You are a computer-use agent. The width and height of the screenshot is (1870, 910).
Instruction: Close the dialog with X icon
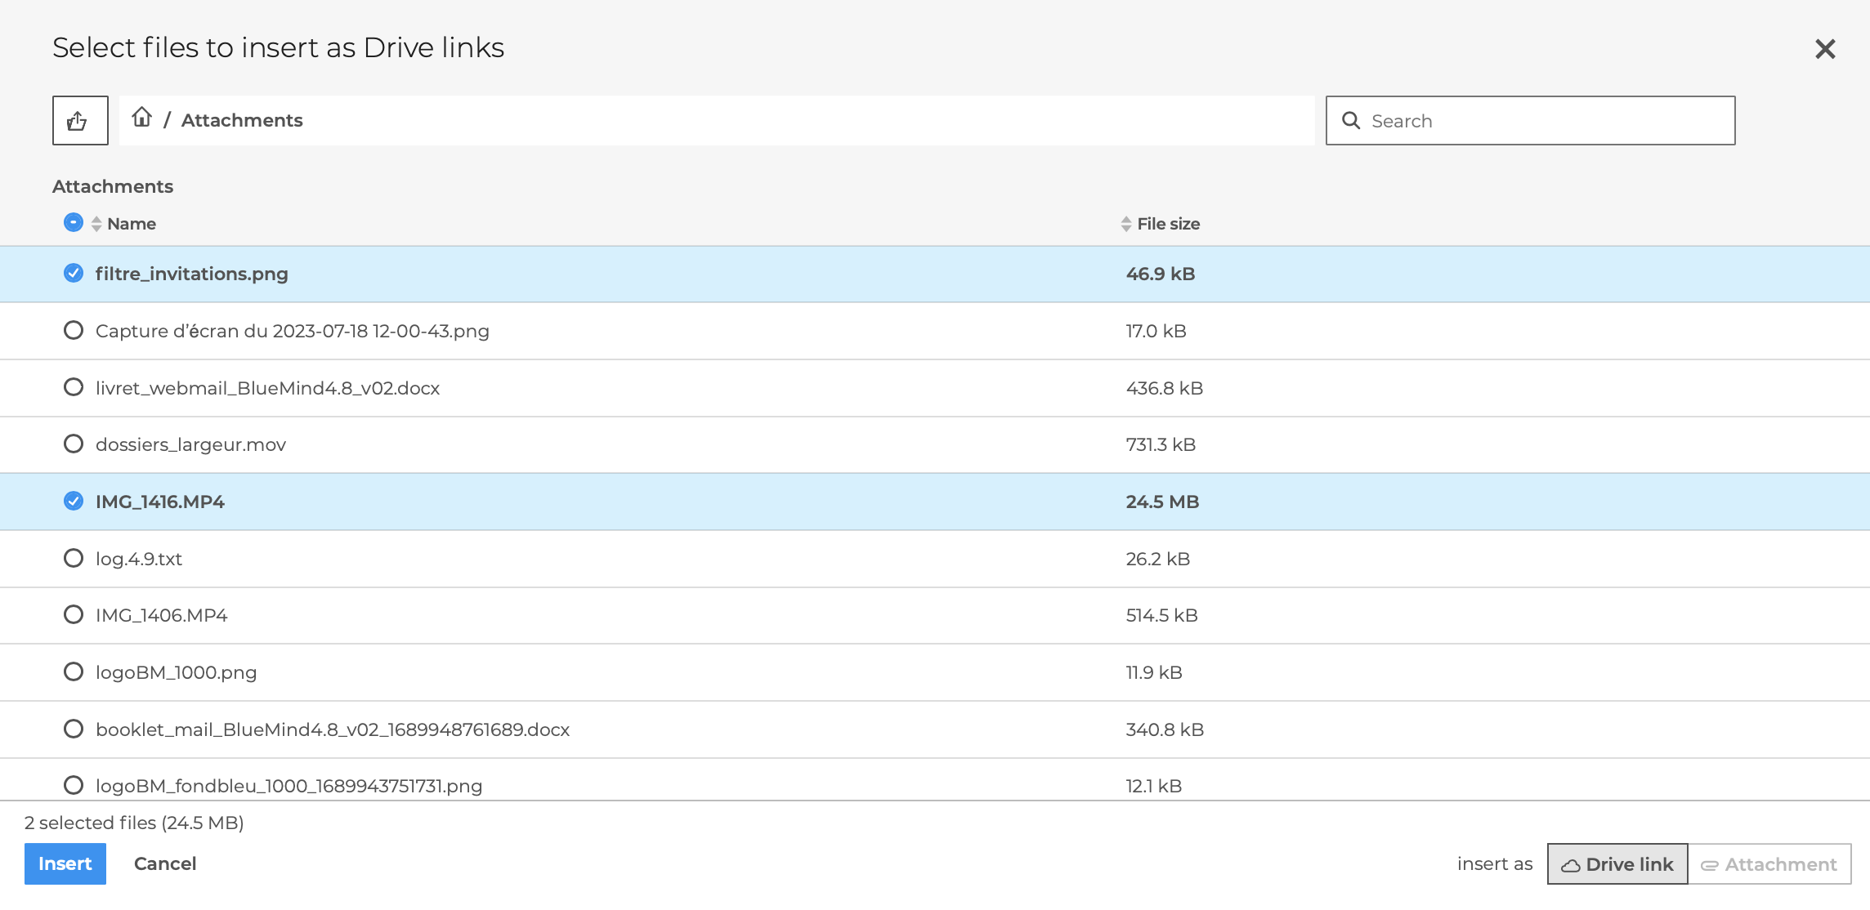(x=1824, y=49)
